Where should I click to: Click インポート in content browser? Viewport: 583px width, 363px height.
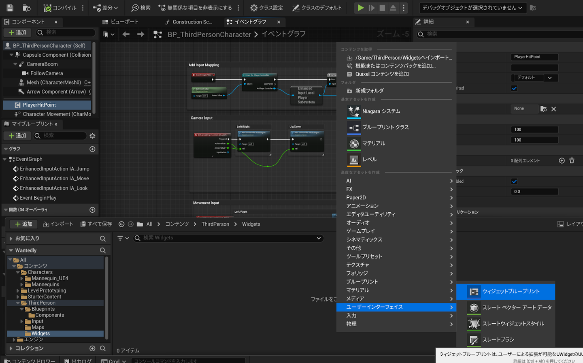(58, 224)
